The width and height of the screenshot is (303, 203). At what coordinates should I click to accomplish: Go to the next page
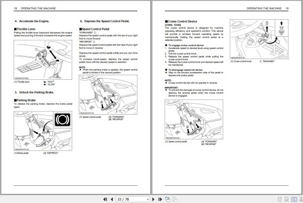tap(153, 199)
